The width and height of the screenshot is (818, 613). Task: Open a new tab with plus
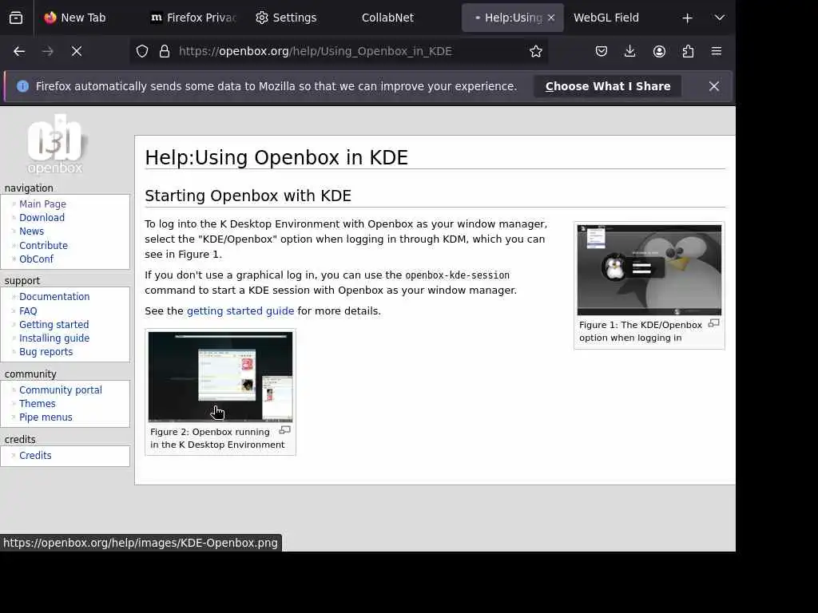click(x=688, y=18)
